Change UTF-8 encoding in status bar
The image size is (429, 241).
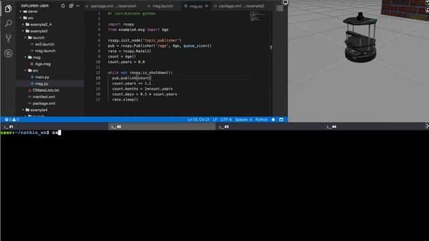click(226, 120)
